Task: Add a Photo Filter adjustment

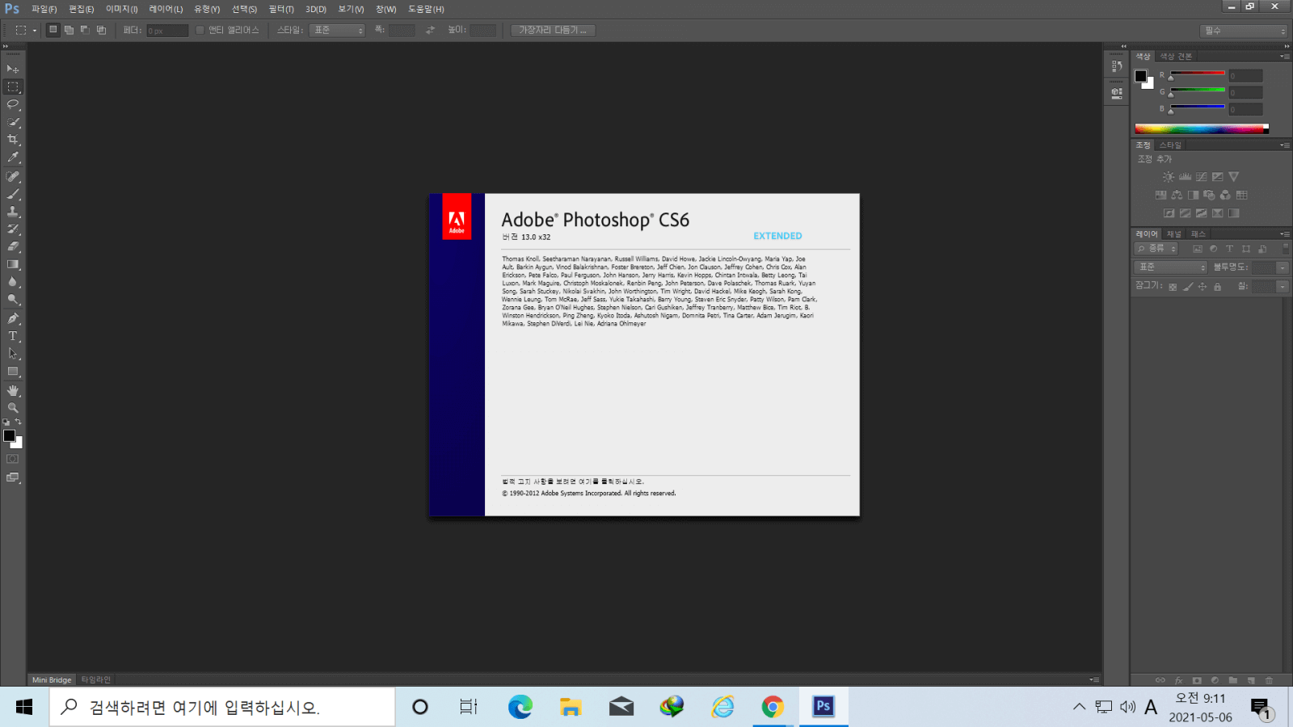Action: [x=1209, y=195]
